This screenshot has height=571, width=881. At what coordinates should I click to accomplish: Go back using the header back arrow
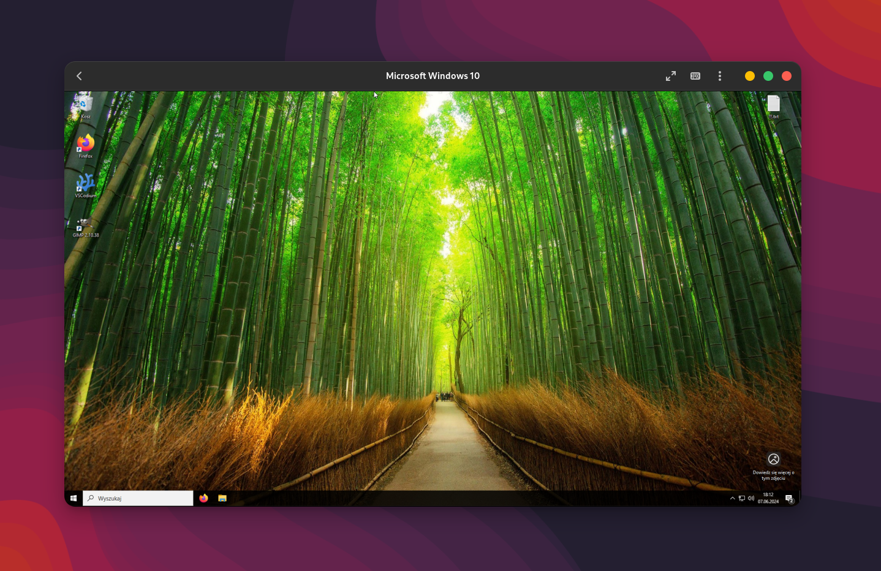[79, 76]
